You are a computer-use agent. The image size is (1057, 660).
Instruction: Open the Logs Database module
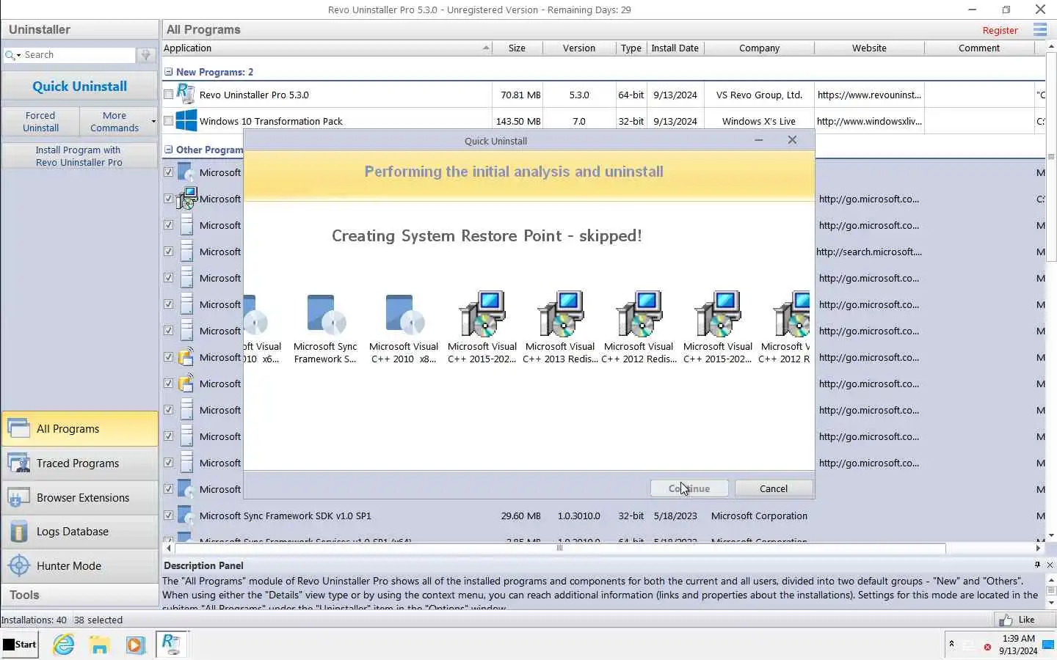click(79, 532)
